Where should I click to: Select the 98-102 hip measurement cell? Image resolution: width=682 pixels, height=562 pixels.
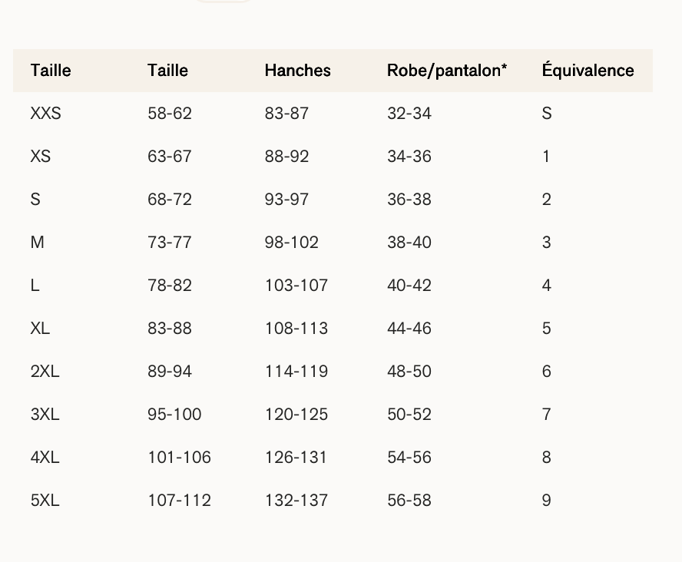pyautogui.click(x=291, y=243)
